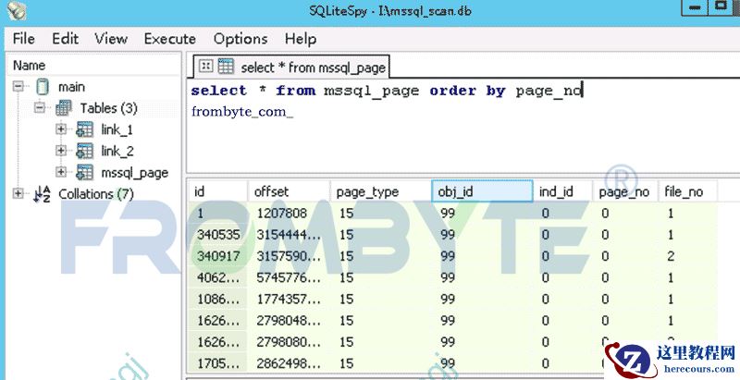Sort by the page_no column header
This screenshot has height=380, width=740.
point(626,191)
